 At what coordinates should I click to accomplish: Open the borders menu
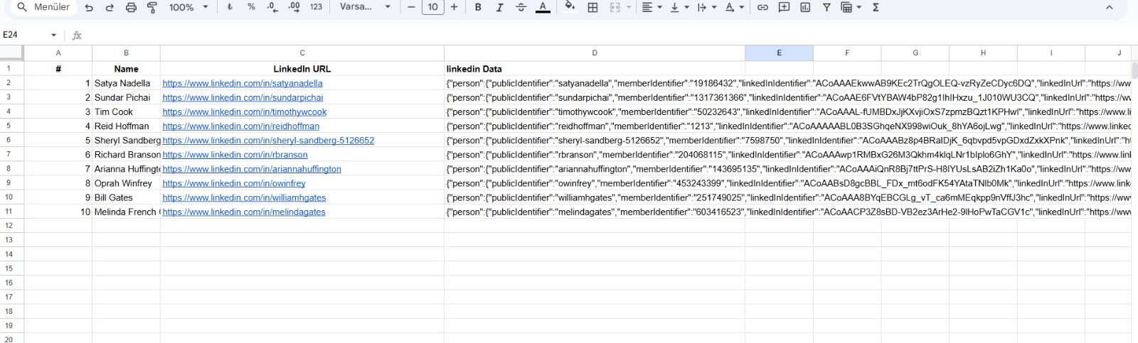click(592, 7)
